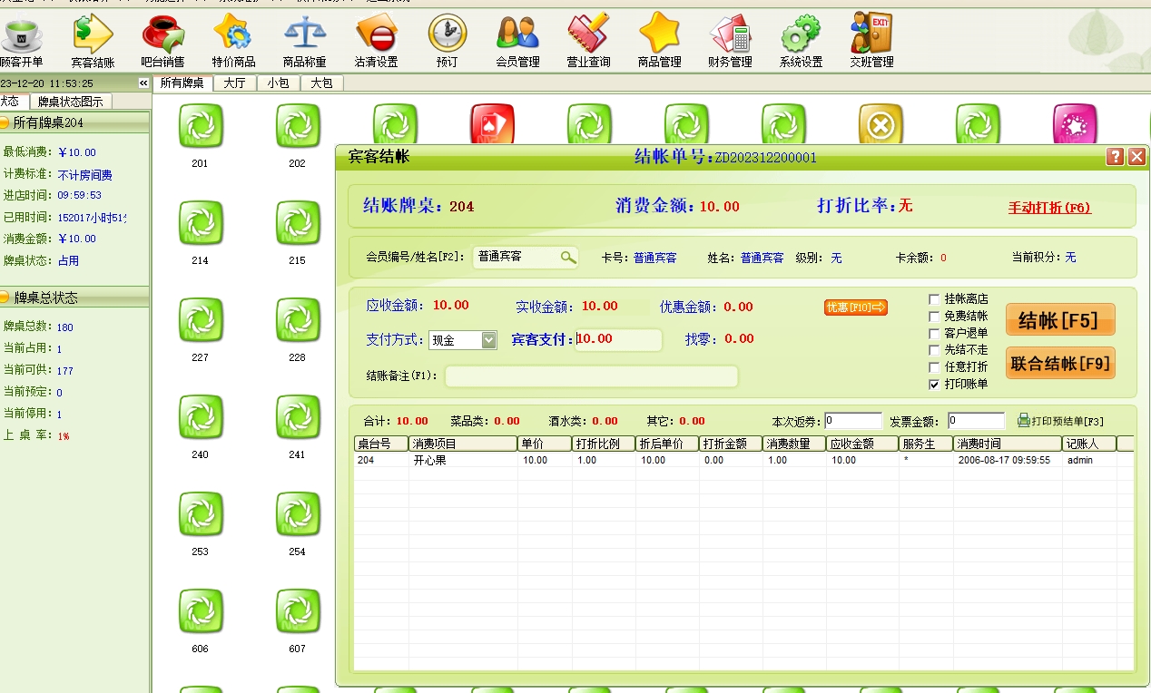Open the 支付方式 payment dropdown
The image size is (1151, 693).
click(x=489, y=340)
